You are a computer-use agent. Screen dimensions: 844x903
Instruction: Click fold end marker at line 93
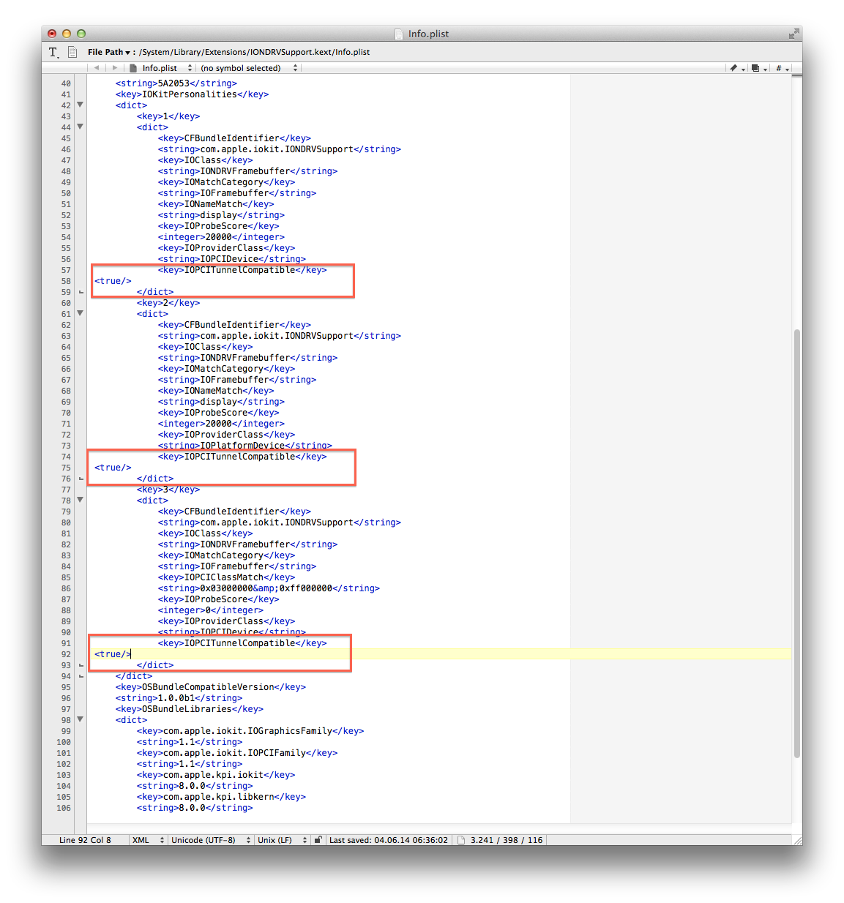(81, 666)
